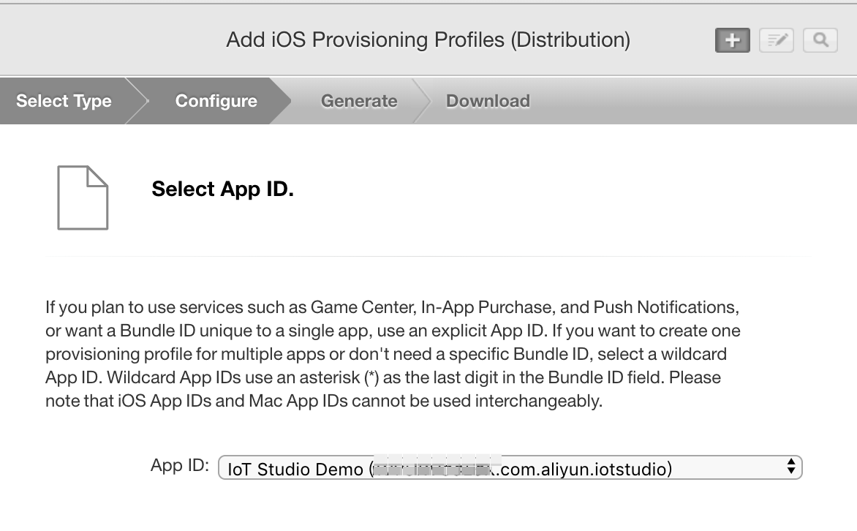Open the Download step
The image size is (857, 531).
pos(488,101)
